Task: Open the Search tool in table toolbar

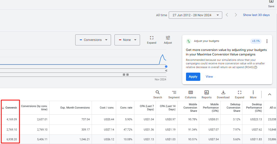Action: pos(157,92)
